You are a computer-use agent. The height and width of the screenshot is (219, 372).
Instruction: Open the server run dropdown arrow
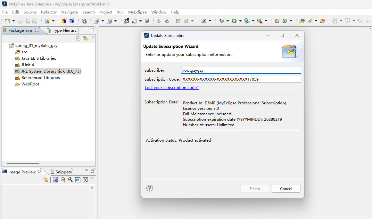point(140,21)
